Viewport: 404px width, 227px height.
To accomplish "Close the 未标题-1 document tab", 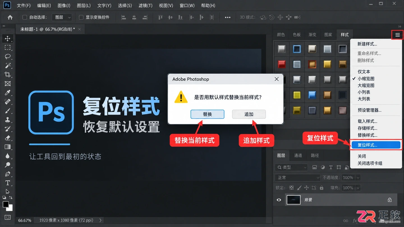I will point(80,29).
